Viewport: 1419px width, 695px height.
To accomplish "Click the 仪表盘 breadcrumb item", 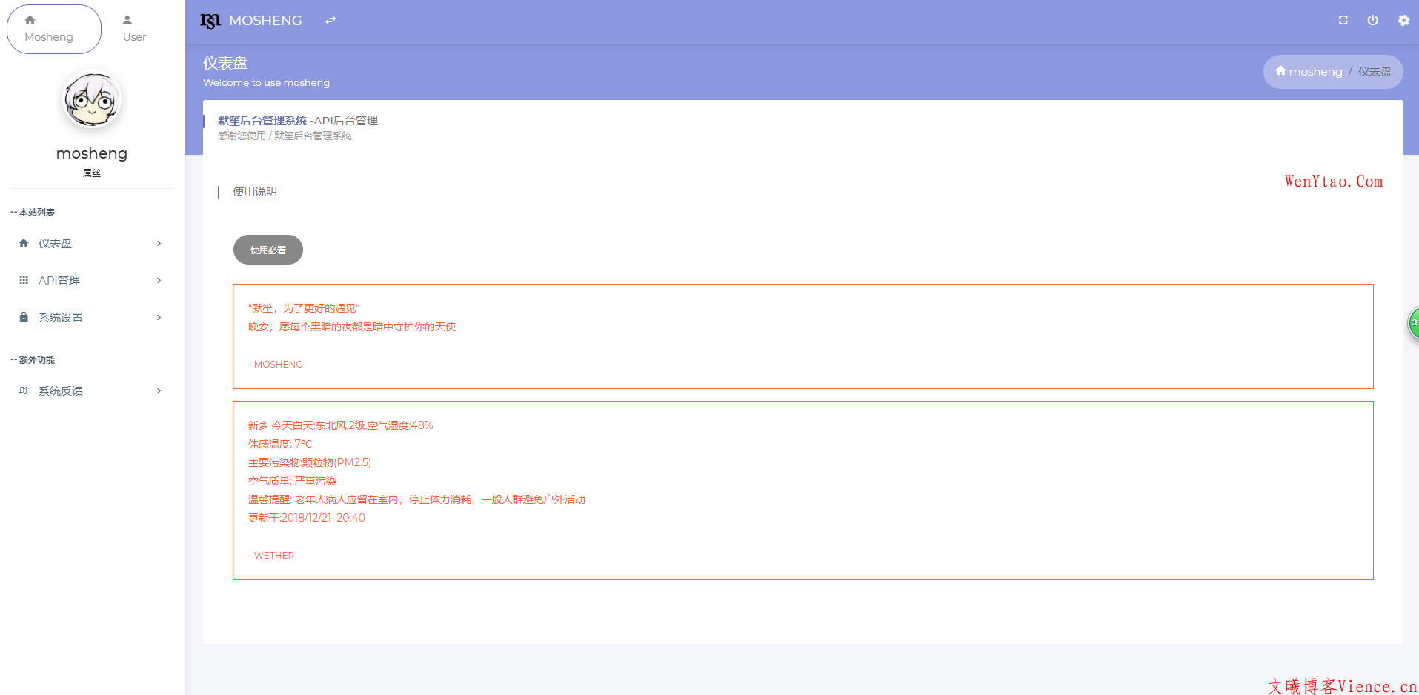I will (1375, 72).
